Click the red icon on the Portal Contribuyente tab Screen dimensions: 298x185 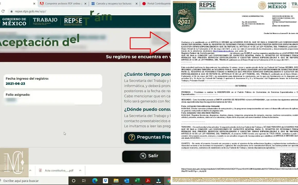tap(144, 3)
